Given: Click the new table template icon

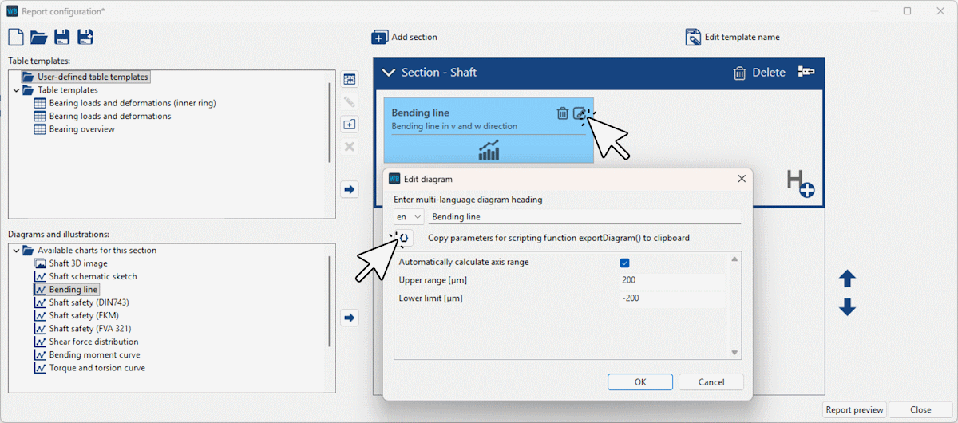Looking at the screenshot, I should click(x=349, y=79).
